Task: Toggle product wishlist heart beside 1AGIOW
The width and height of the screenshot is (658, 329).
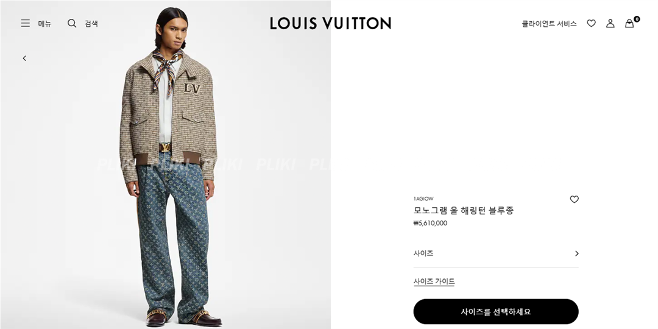Action: point(574,199)
